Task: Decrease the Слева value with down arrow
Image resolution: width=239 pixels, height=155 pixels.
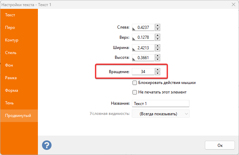Action: pyautogui.click(x=157, y=29)
